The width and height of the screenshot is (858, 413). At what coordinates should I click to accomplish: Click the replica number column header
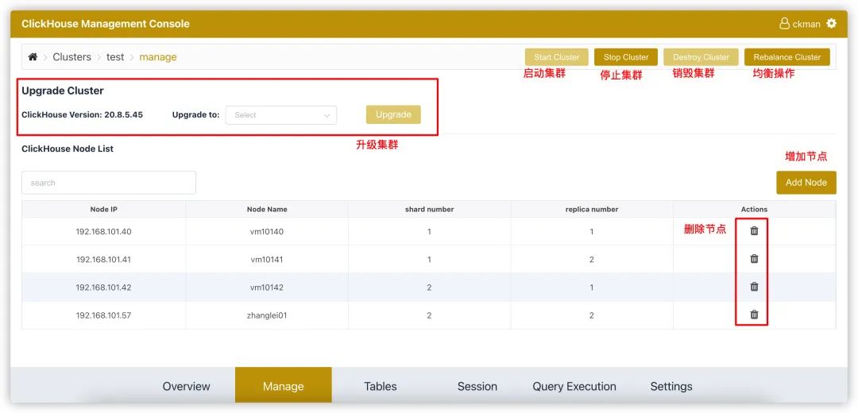592,210
